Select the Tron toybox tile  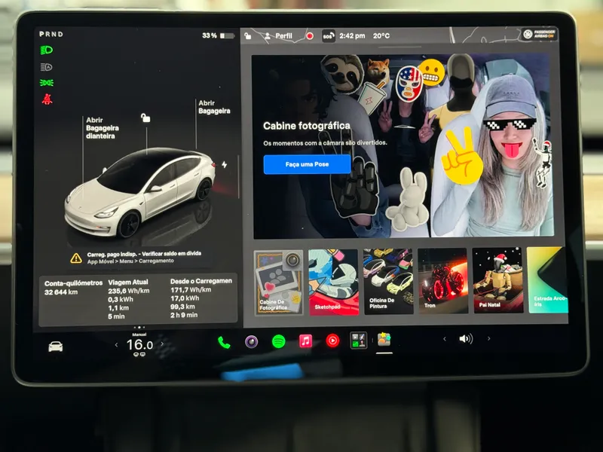click(442, 281)
